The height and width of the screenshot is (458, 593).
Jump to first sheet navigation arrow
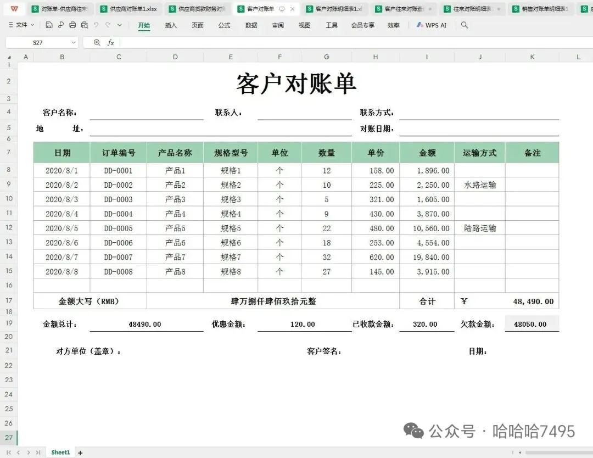click(x=9, y=453)
